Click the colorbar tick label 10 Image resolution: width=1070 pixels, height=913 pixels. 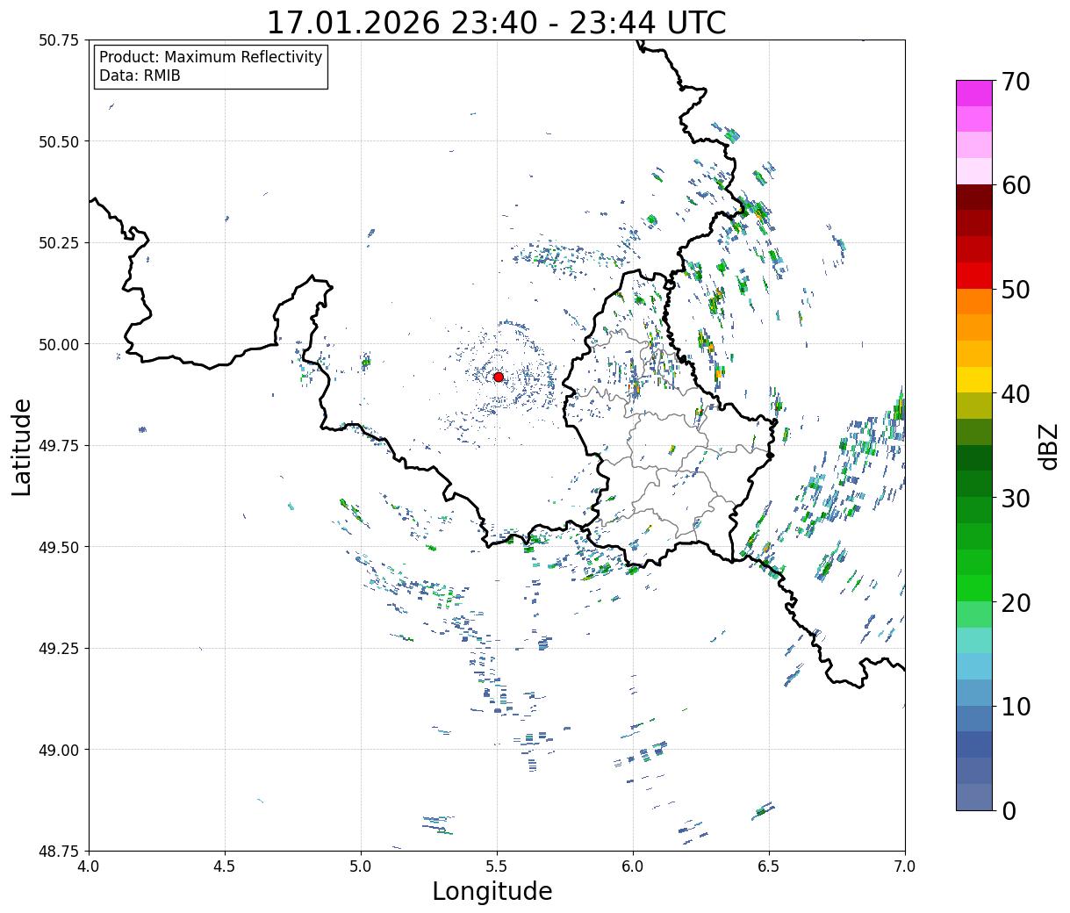click(1016, 707)
